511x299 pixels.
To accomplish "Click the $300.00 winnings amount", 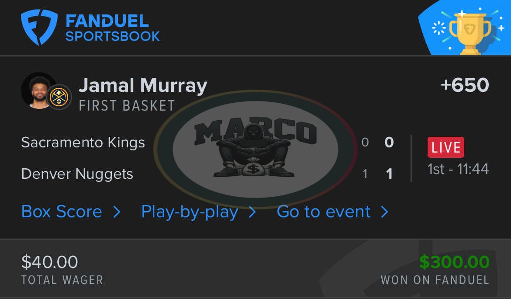I will click(x=454, y=262).
